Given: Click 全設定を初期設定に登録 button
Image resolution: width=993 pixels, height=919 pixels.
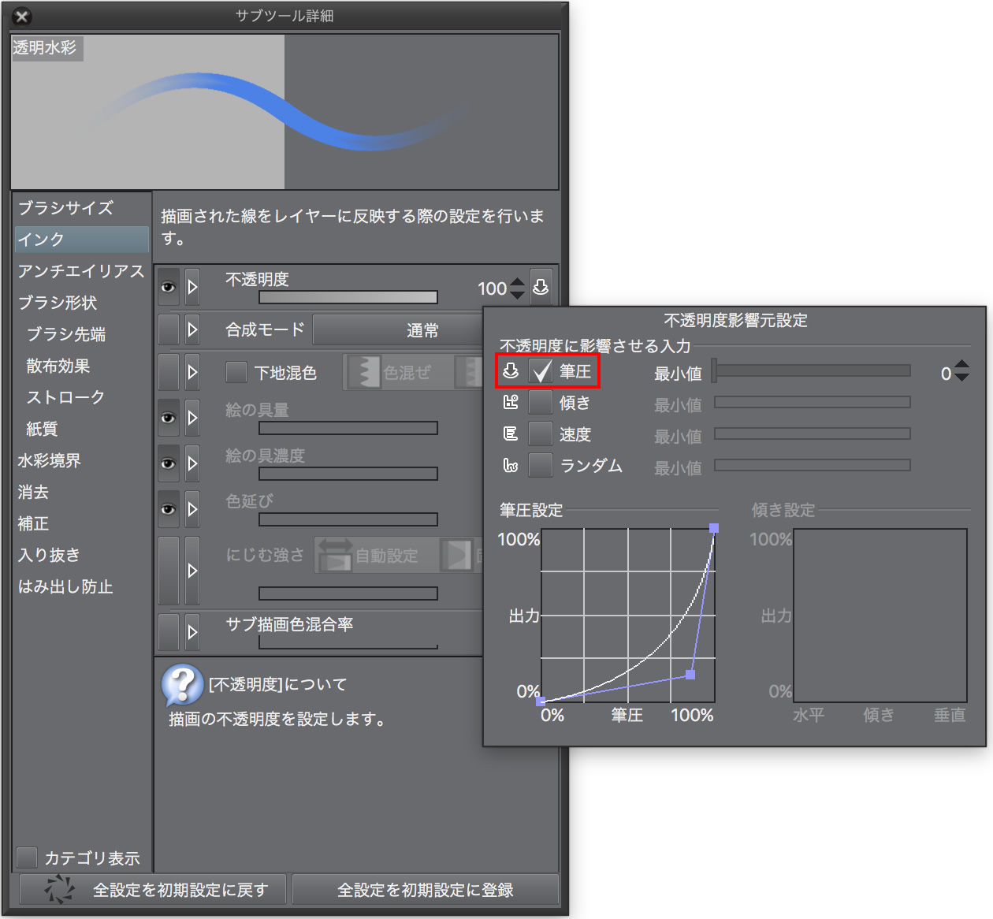Looking at the screenshot, I should [426, 890].
